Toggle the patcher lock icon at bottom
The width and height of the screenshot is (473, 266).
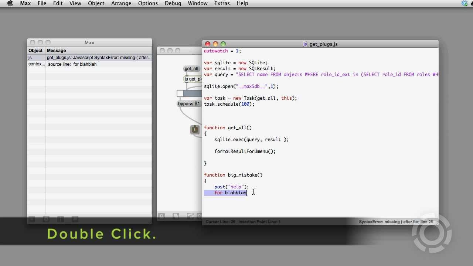point(162,216)
